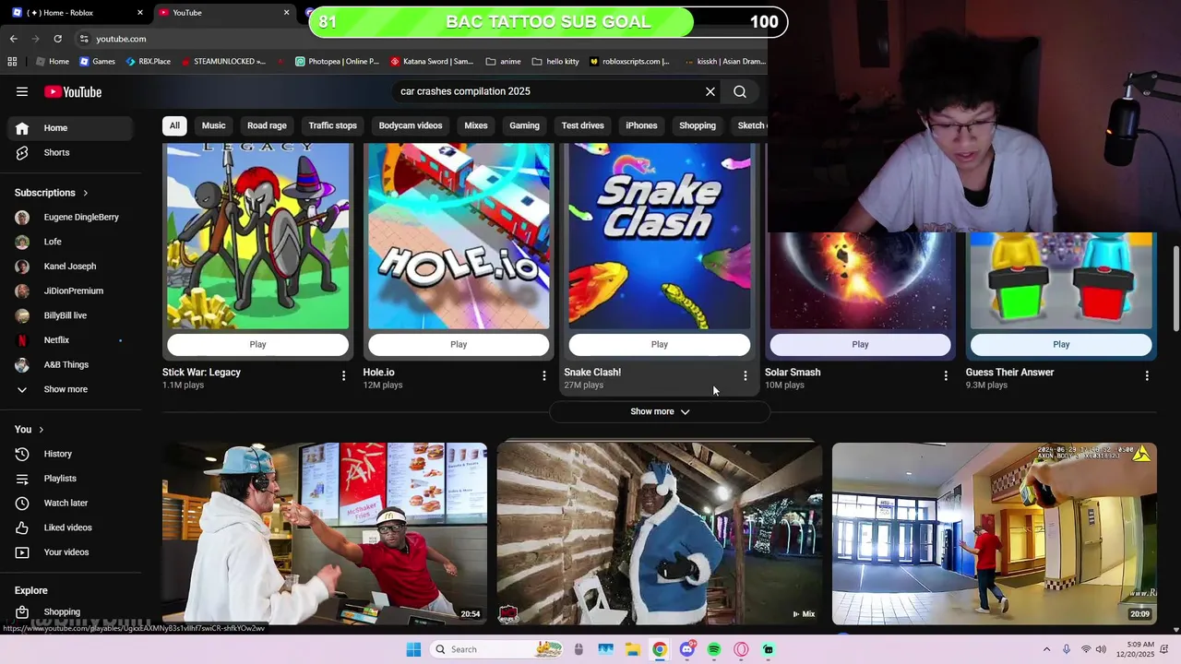The image size is (1181, 664).
Task: Select the iPhones filter chip
Action: pos(641,125)
